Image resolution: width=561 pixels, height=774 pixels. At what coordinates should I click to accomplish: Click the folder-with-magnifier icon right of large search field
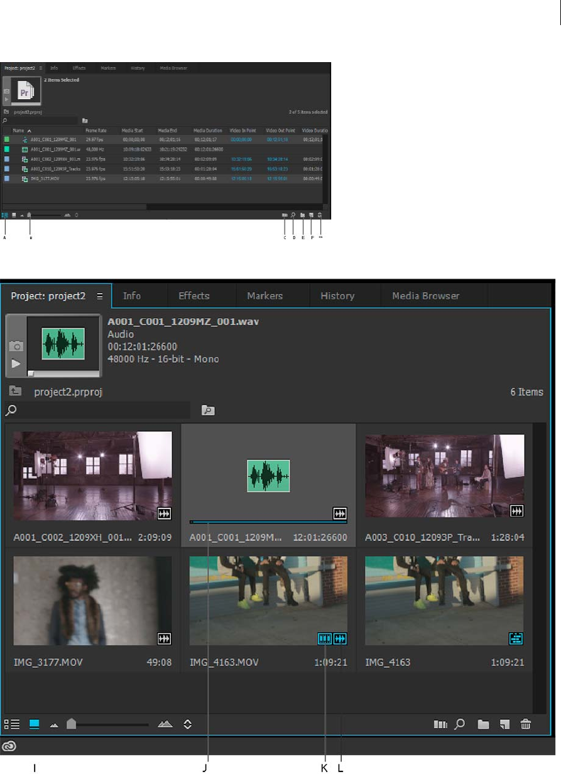208,411
